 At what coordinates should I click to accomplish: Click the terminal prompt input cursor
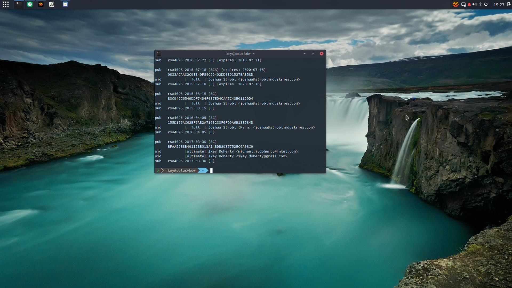[211, 170]
